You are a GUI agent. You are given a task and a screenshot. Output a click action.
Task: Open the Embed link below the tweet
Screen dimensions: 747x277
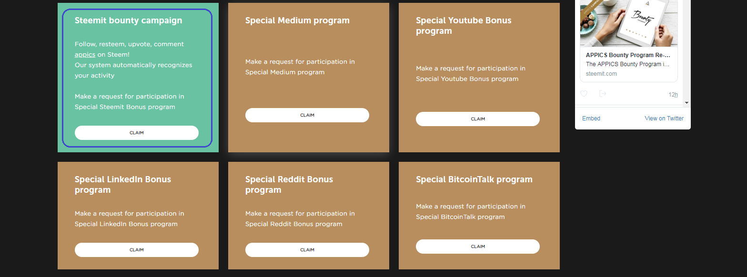coord(591,119)
